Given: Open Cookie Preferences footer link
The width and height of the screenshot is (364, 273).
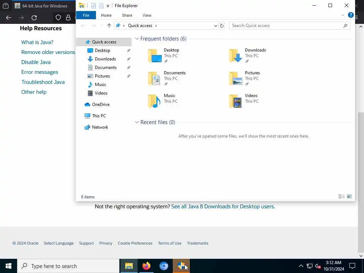Looking at the screenshot, I should [135, 243].
